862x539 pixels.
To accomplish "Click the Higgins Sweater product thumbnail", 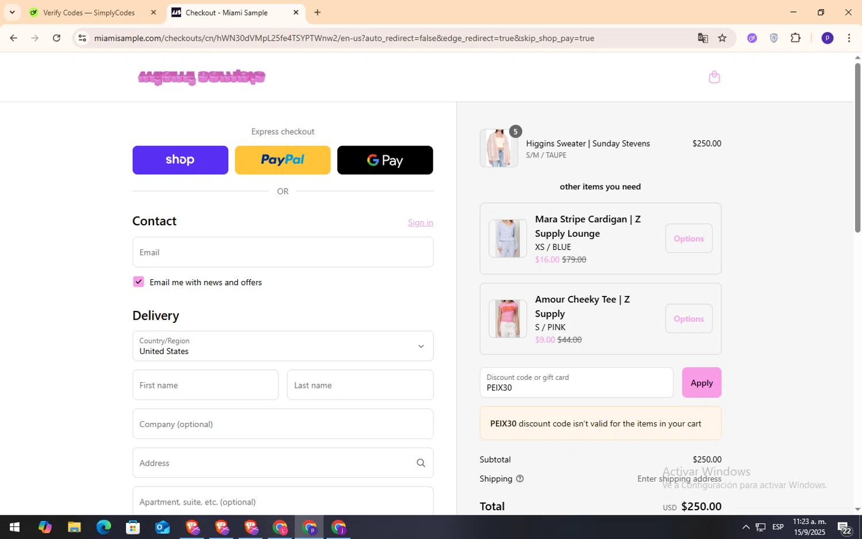I will pos(499,148).
